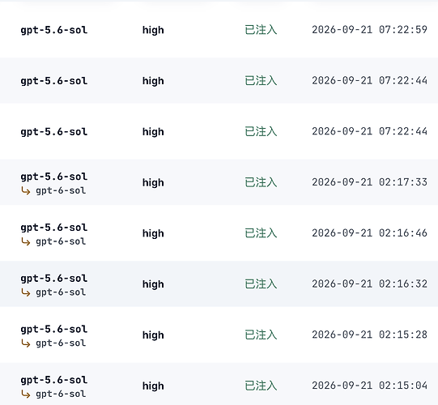Click gpt-6-sol mapped model at 02:15:04
Screen dimensions: 438x405
(x=61, y=394)
